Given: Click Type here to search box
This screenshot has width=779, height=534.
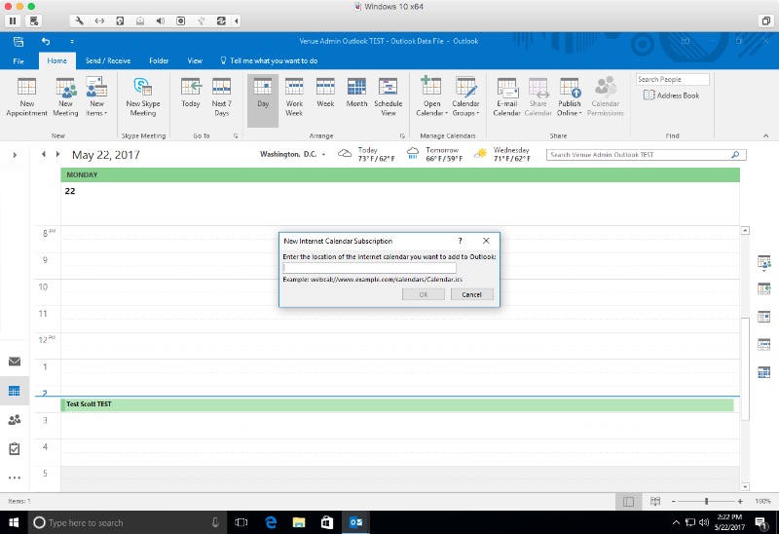Looking at the screenshot, I should [128, 522].
